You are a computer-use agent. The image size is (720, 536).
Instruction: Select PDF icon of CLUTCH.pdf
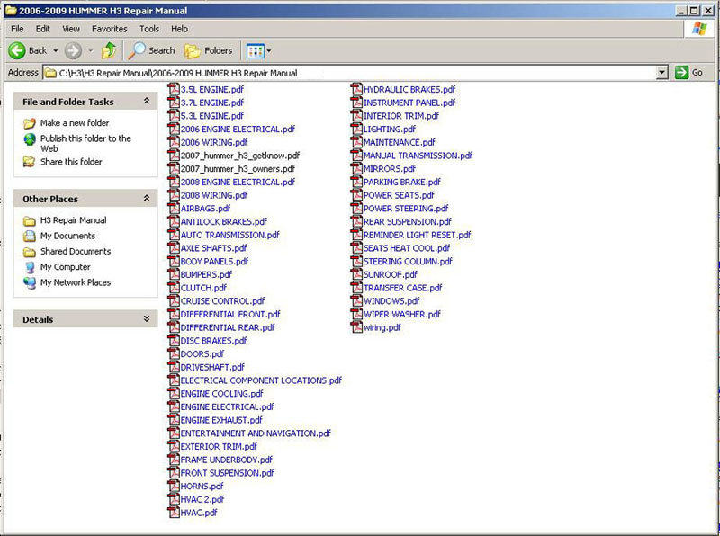(x=174, y=287)
